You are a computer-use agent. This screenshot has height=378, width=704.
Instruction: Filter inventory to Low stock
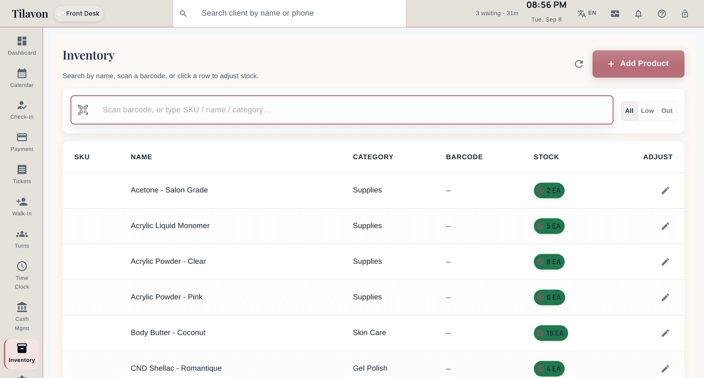tap(647, 111)
